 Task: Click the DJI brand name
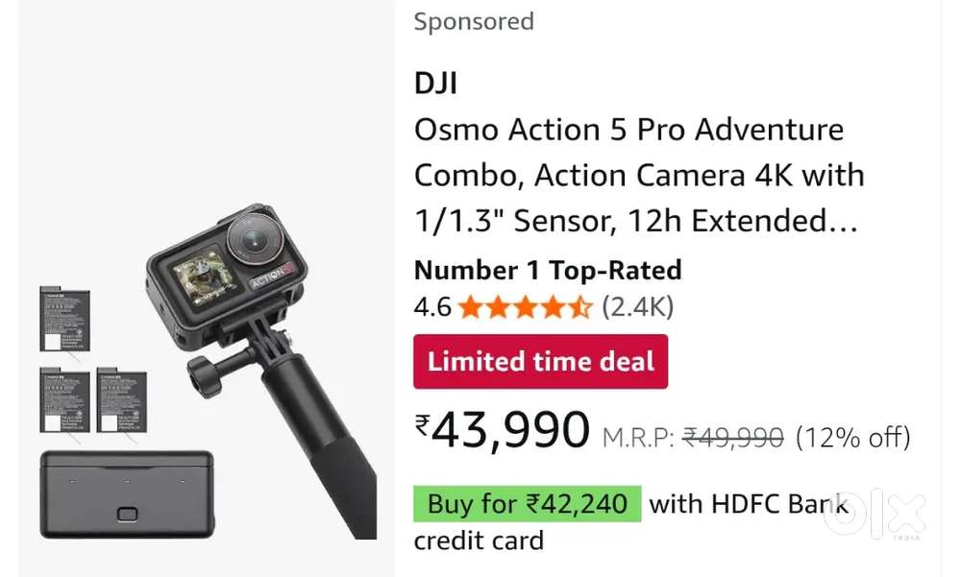pos(435,84)
